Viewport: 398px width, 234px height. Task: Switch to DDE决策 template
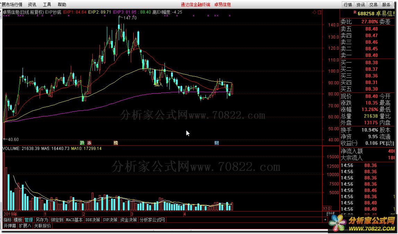pyautogui.click(x=93, y=220)
